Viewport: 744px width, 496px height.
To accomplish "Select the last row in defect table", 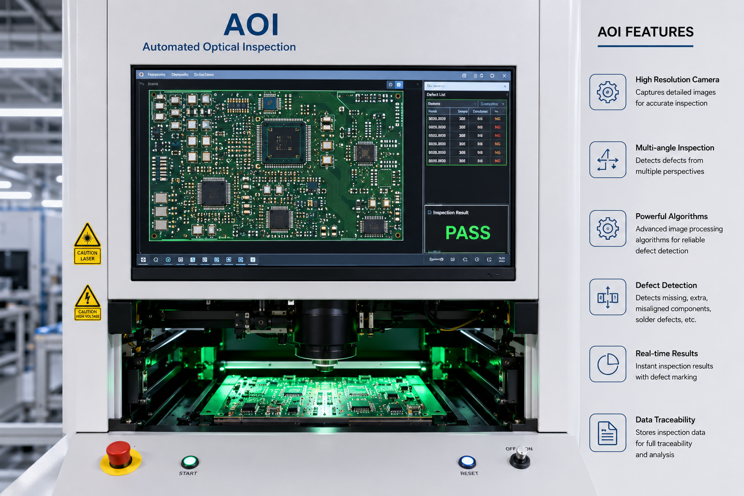I will (x=466, y=161).
